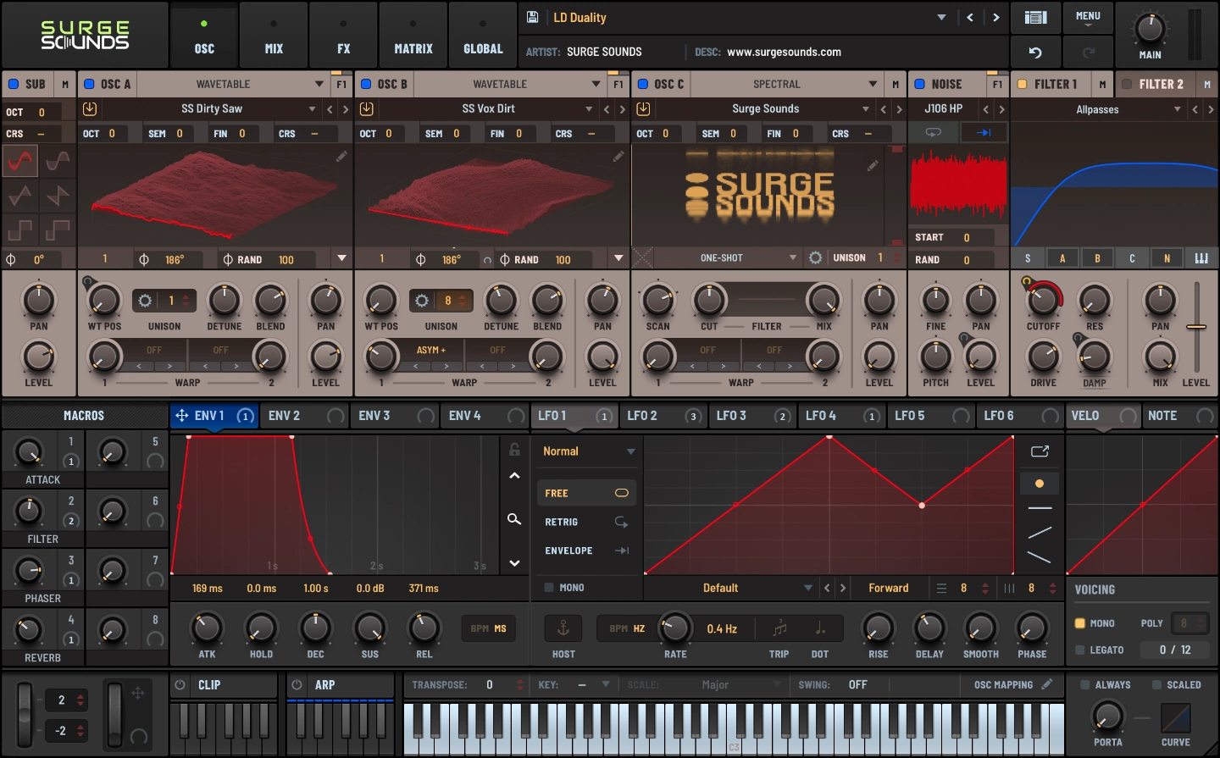Click the LFO export shape icon
This screenshot has width=1220, height=758.
click(x=1040, y=451)
